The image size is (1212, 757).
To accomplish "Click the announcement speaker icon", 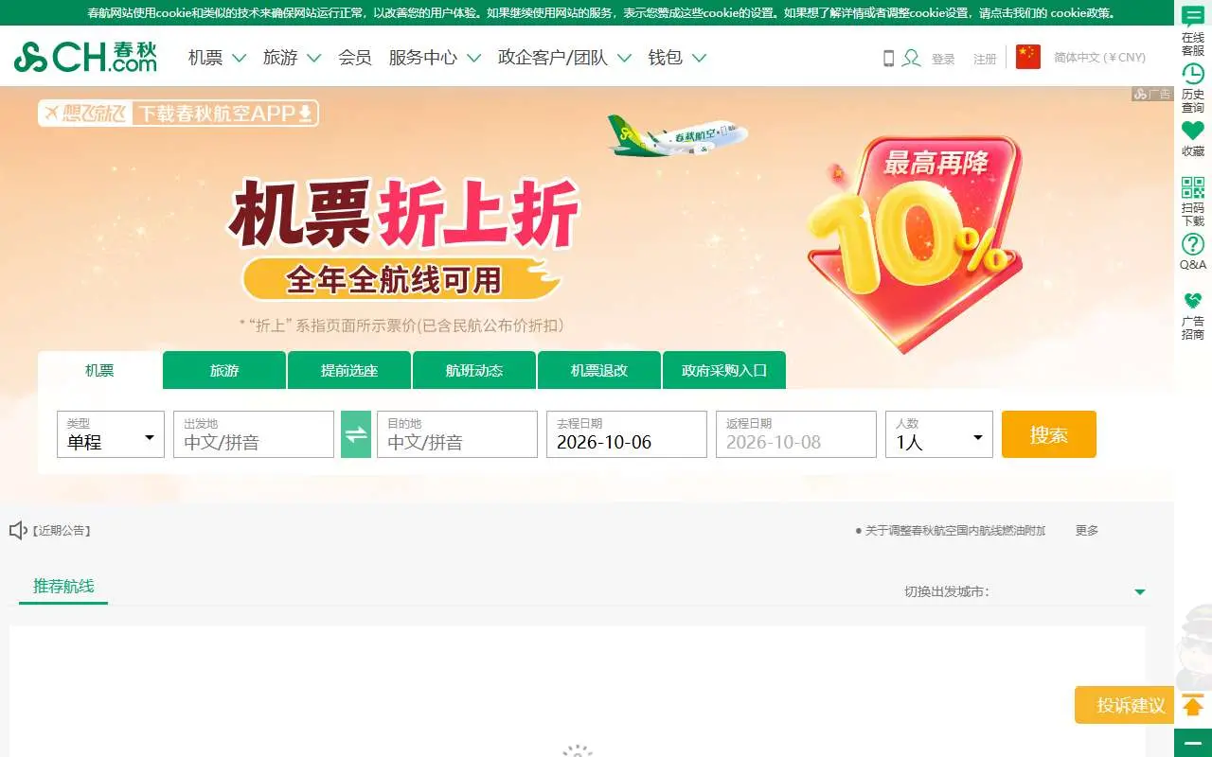I will click(18, 530).
